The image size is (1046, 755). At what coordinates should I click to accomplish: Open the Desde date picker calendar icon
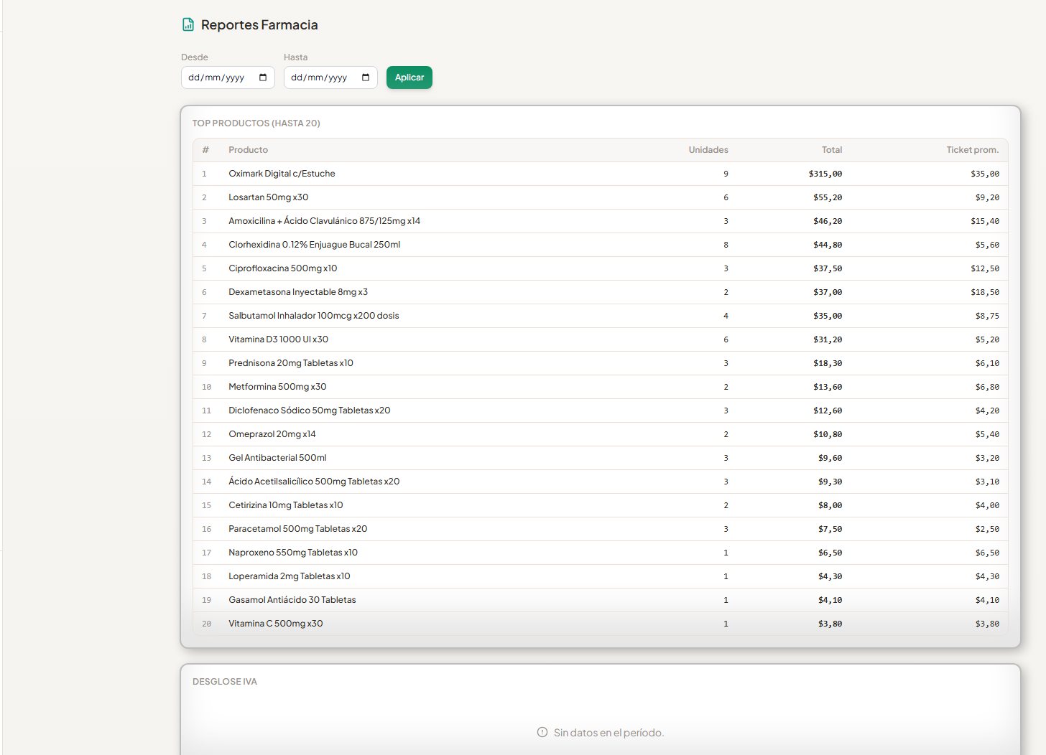(263, 78)
